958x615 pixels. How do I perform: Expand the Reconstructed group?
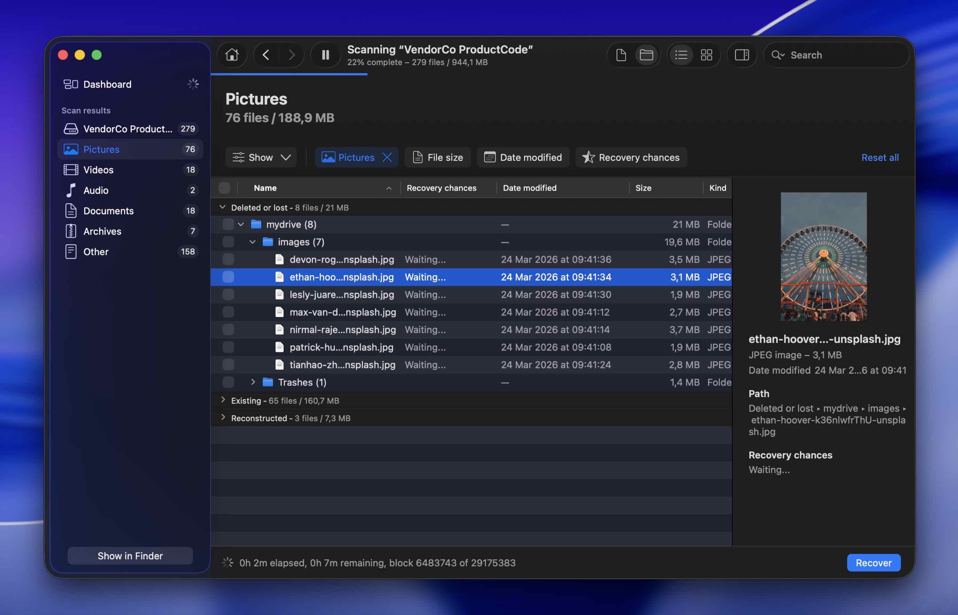(x=223, y=418)
